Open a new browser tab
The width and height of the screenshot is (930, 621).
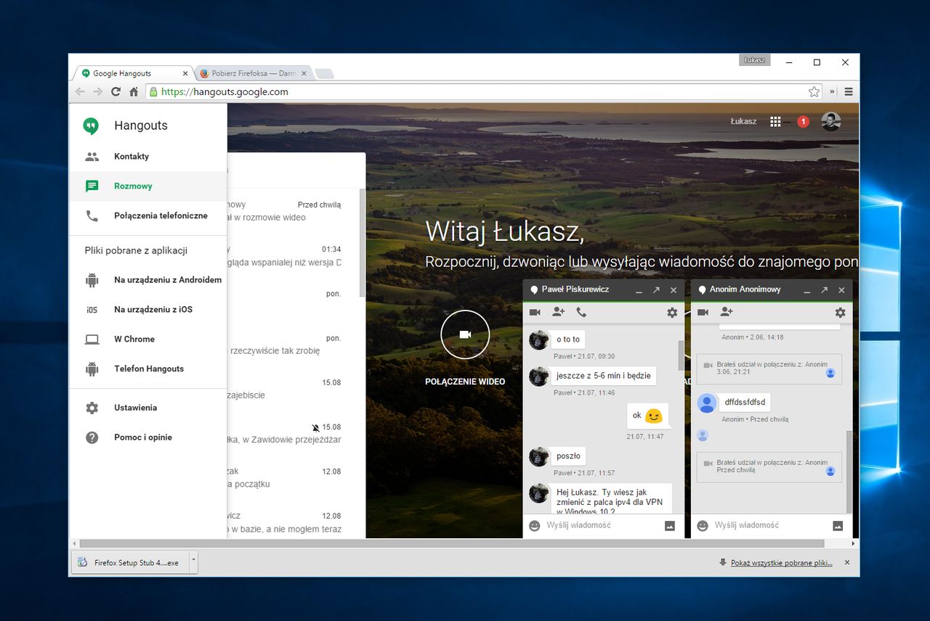tap(325, 73)
